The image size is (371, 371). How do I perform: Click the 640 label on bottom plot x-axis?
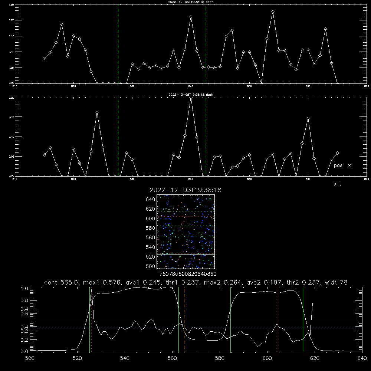pos(362,358)
